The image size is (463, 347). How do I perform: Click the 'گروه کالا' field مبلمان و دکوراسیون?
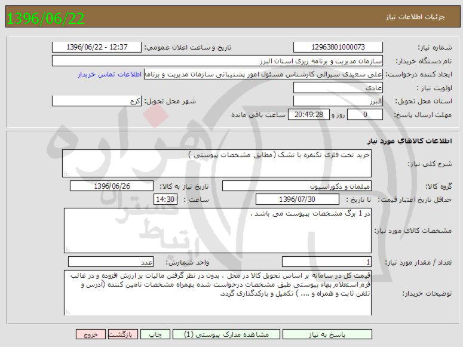(296, 186)
